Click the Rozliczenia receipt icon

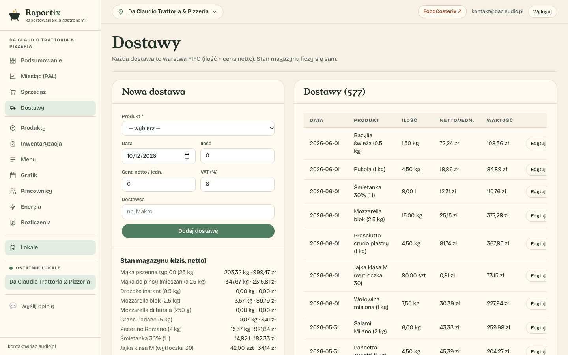(x=13, y=222)
